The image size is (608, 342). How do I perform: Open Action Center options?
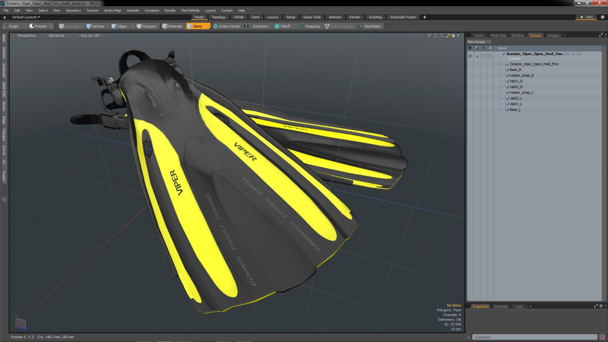coord(227,26)
